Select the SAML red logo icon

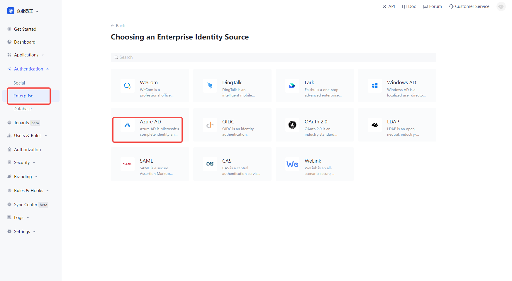(128, 164)
